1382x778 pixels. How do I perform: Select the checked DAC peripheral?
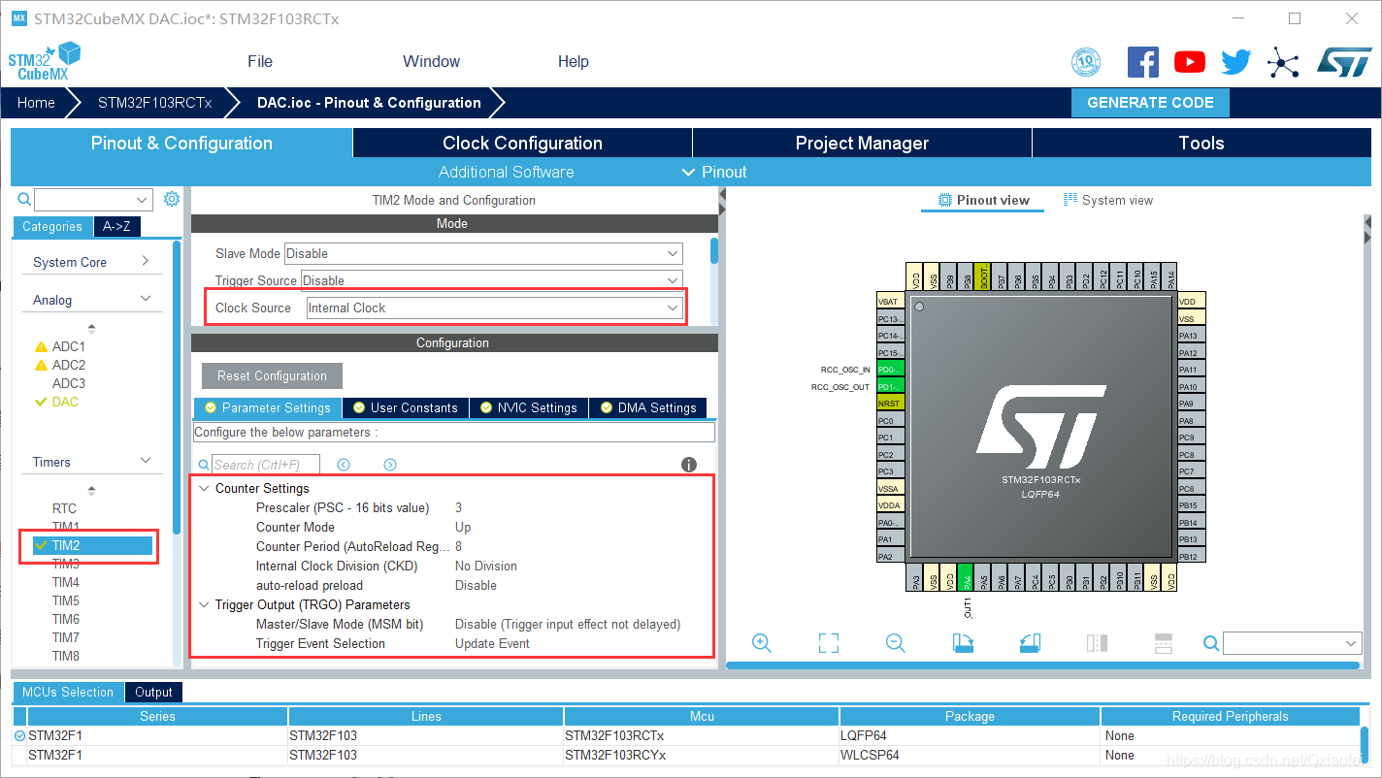pos(56,402)
